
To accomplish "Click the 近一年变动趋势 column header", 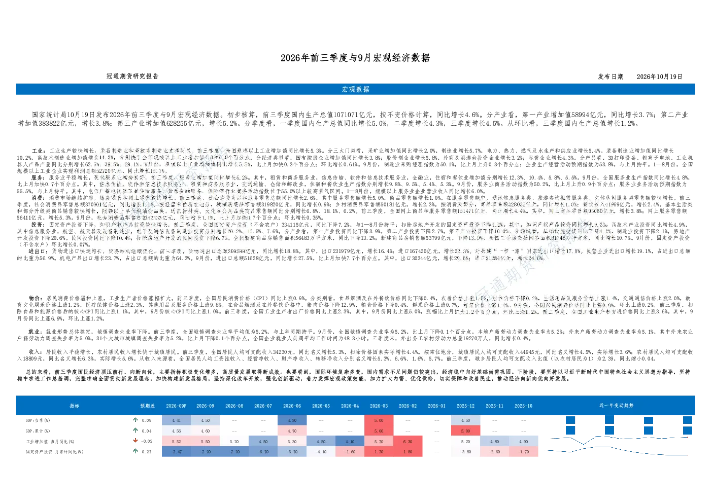I will pos(616,406).
